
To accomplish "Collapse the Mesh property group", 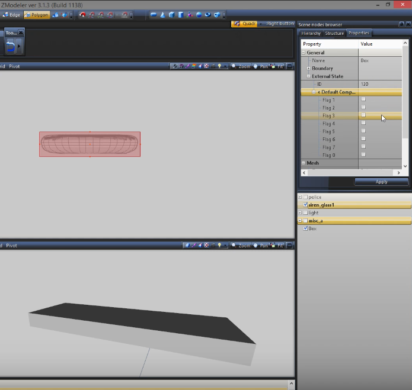I will coord(304,163).
